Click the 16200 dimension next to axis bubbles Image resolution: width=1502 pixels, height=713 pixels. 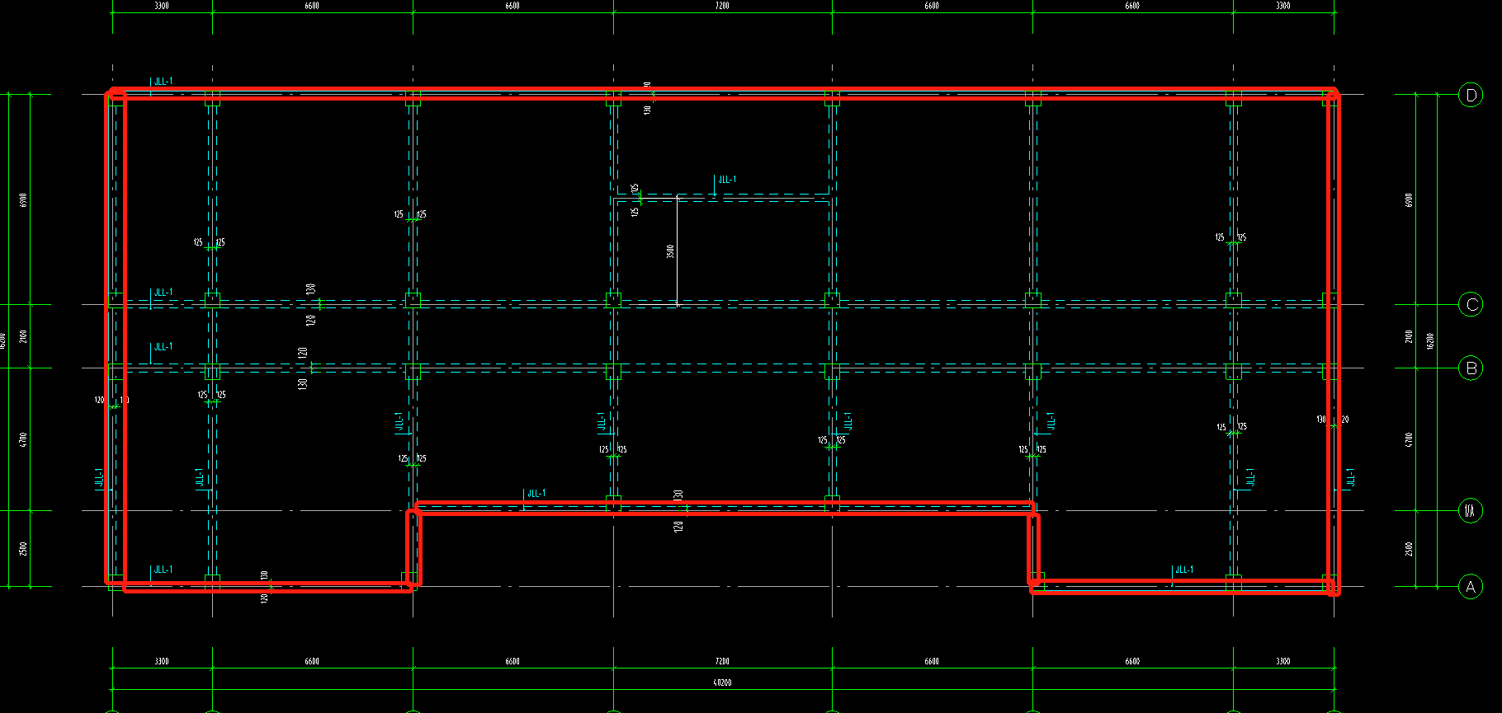1430,340
